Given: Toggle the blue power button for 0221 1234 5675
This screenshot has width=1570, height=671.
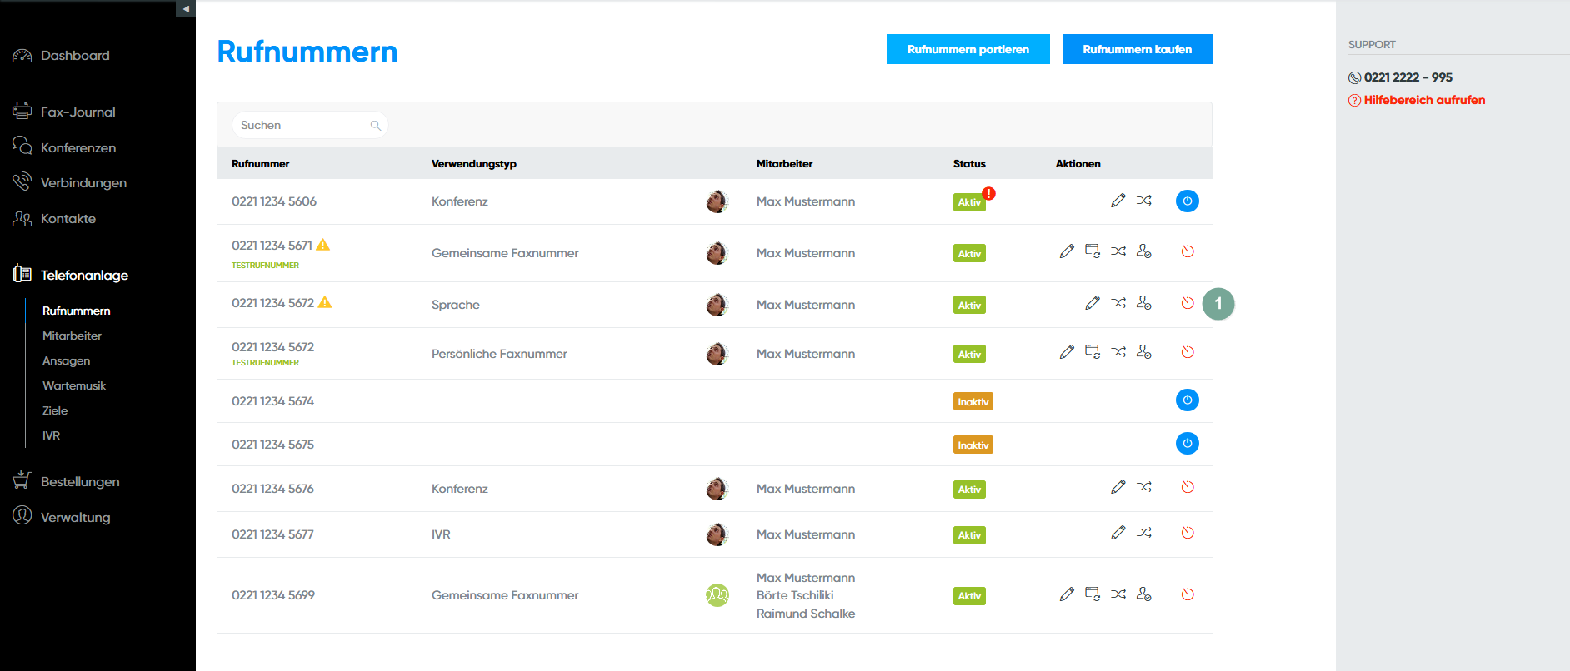Looking at the screenshot, I should pyautogui.click(x=1187, y=444).
